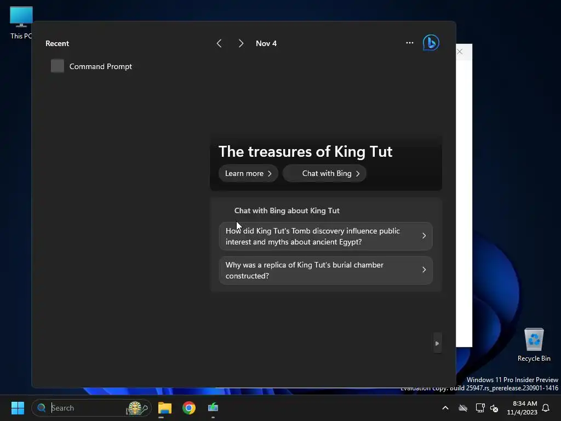Click the muted volume tray icon
561x421 pixels.
(494, 408)
